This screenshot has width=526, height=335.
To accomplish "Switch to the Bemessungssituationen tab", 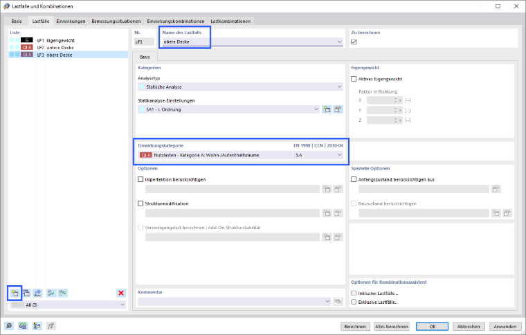I will point(116,21).
